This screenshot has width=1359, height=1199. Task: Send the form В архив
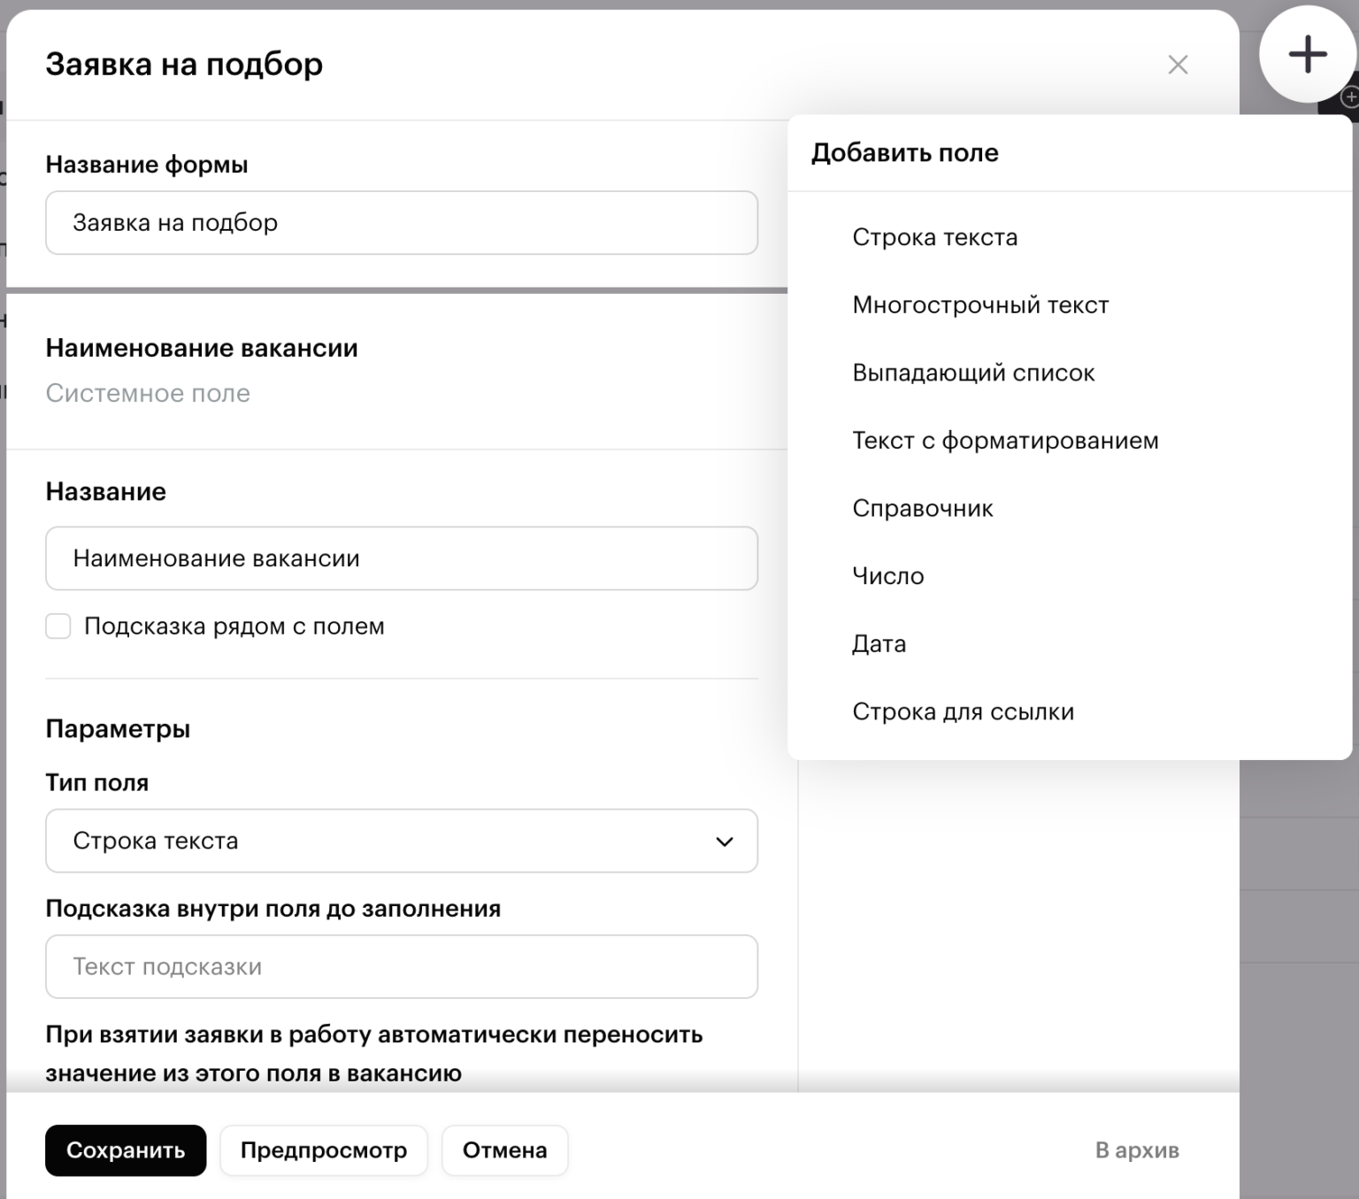tap(1137, 1150)
